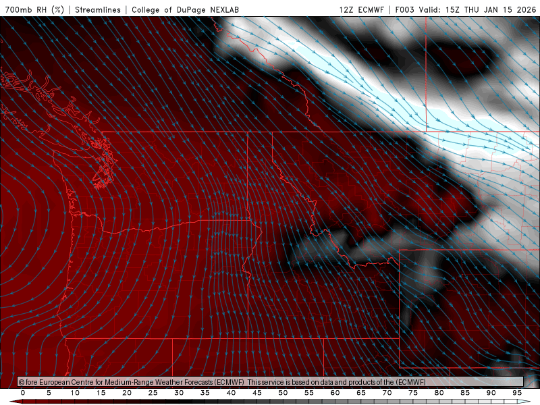
Task: Click the "700mb RH (%)" title text
Action: coord(34,9)
